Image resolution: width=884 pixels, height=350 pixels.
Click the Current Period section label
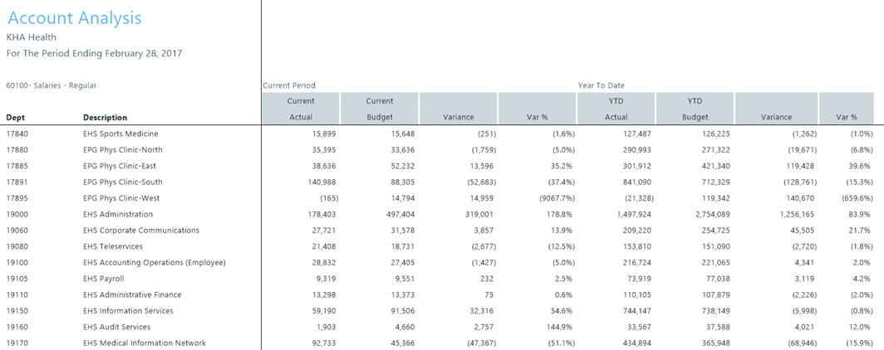289,85
